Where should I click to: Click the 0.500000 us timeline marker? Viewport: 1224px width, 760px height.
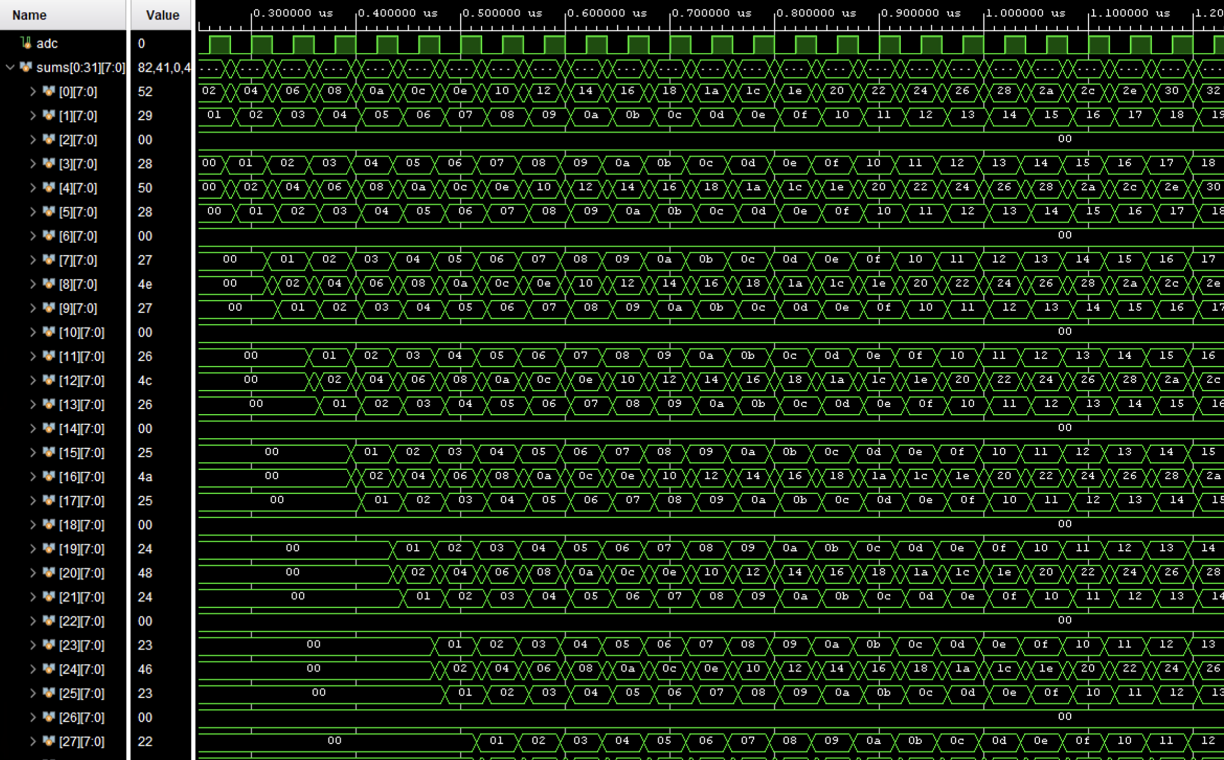[502, 13]
